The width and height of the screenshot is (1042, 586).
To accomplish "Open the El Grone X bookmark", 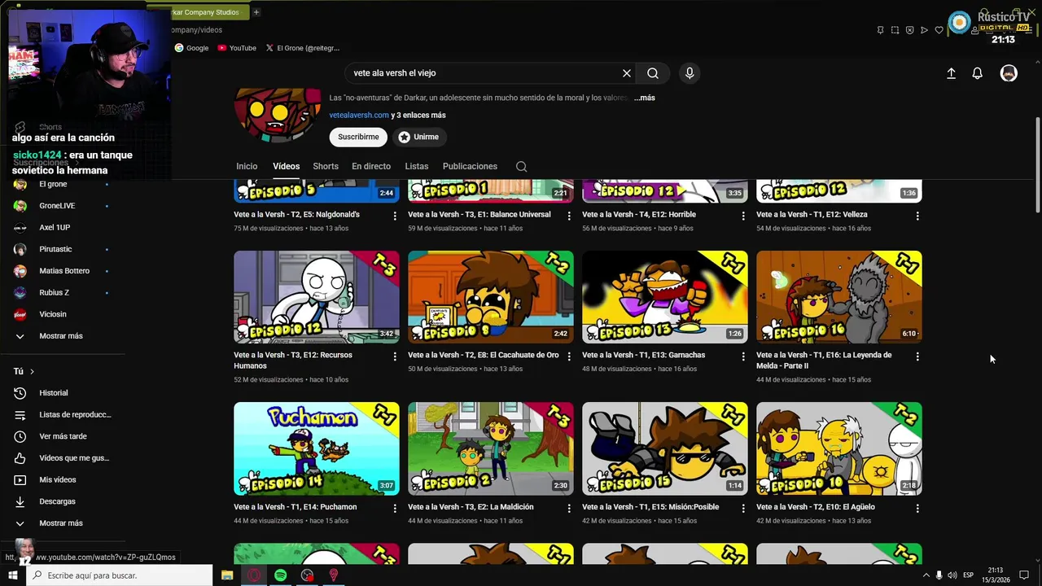I will coord(303,48).
